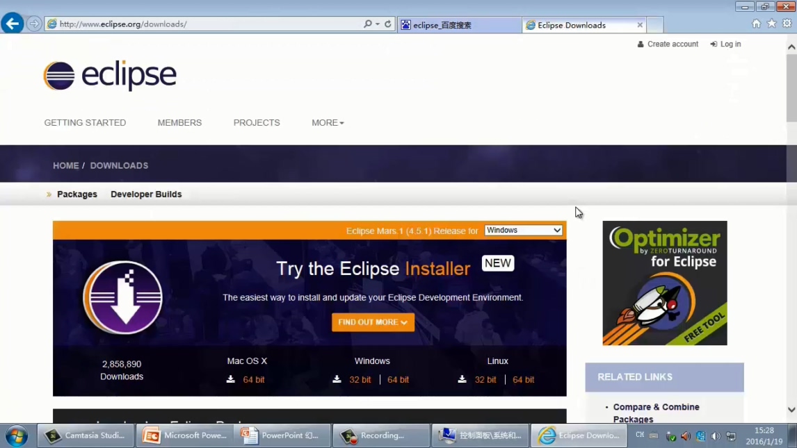Click the on-screen keyboard tray icon
Screen dimensions: 797x448
[x=654, y=435]
